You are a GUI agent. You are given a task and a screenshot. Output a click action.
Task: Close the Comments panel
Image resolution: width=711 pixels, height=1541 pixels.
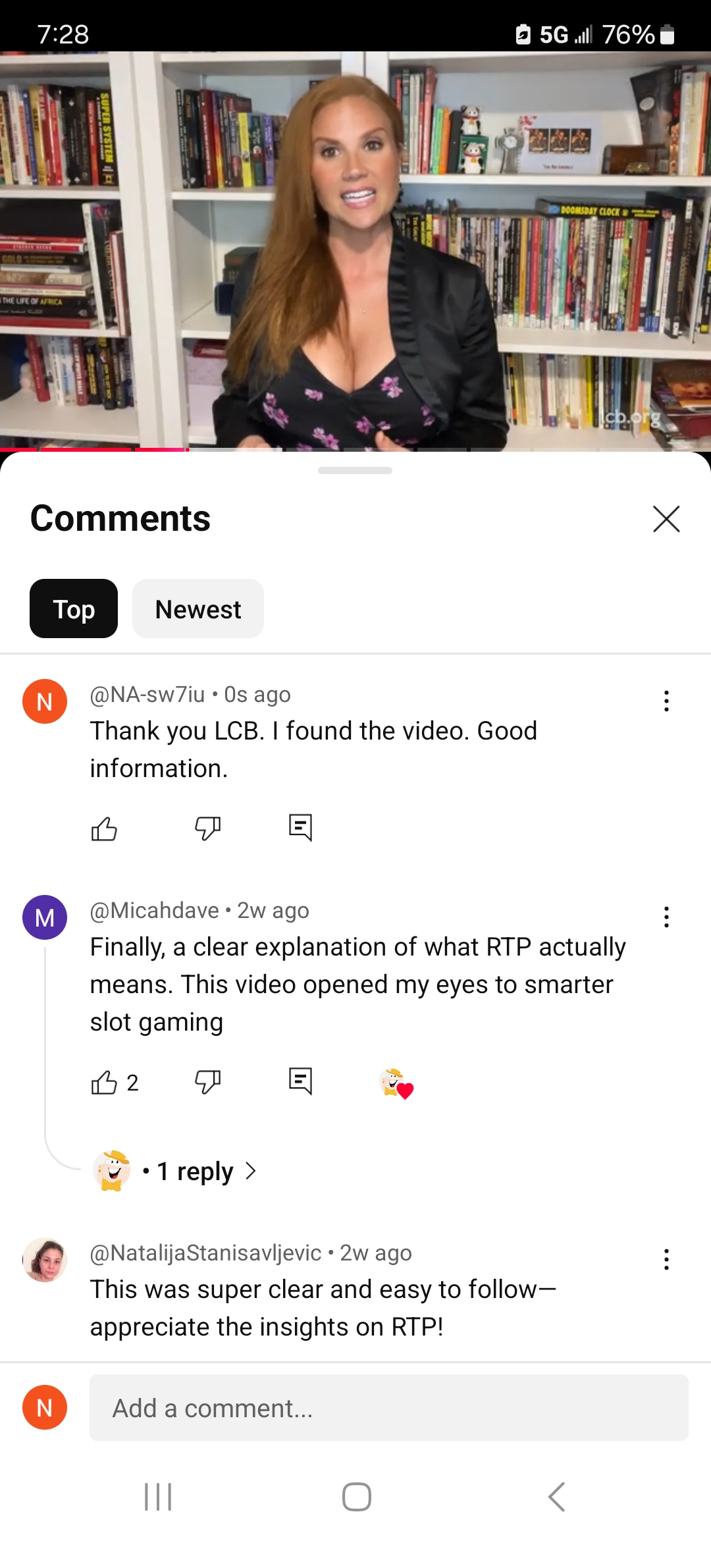pyautogui.click(x=666, y=519)
